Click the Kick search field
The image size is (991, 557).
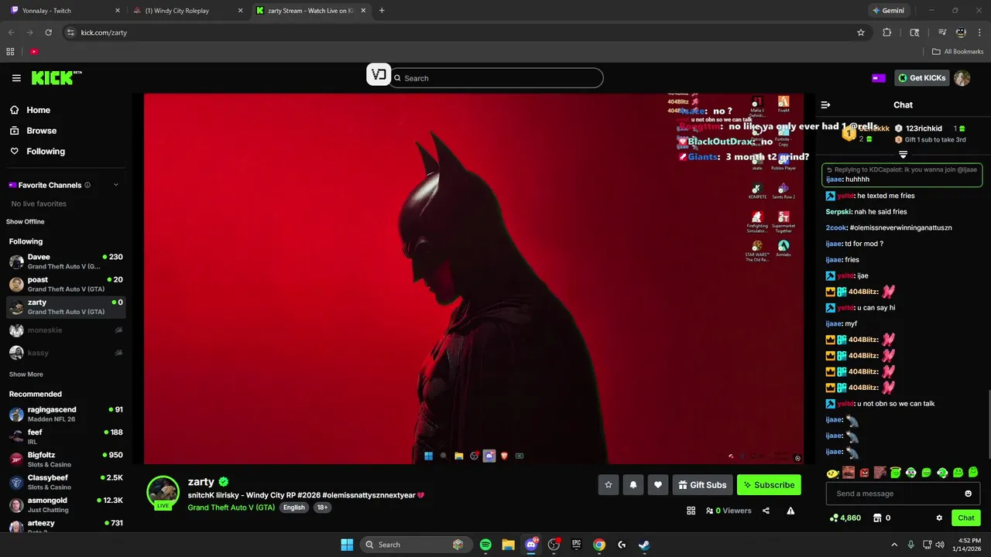[x=495, y=78]
